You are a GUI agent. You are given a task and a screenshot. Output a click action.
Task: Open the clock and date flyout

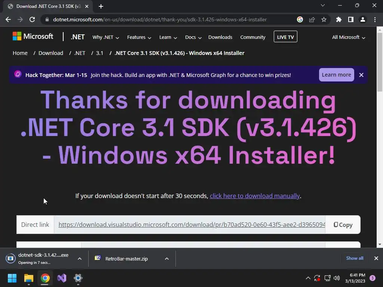[x=355, y=278]
